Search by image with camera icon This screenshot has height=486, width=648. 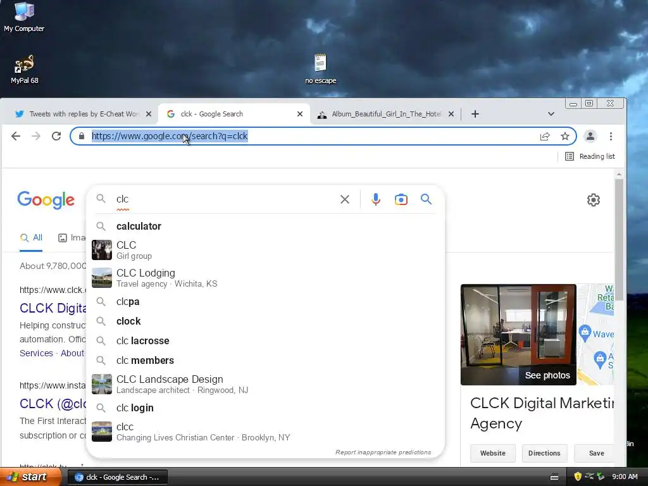pyautogui.click(x=401, y=199)
